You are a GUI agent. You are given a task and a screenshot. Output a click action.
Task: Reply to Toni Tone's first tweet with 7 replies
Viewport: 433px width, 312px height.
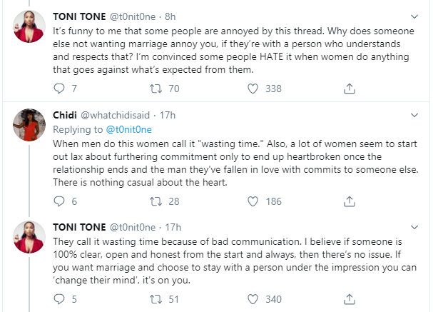pyautogui.click(x=60, y=89)
